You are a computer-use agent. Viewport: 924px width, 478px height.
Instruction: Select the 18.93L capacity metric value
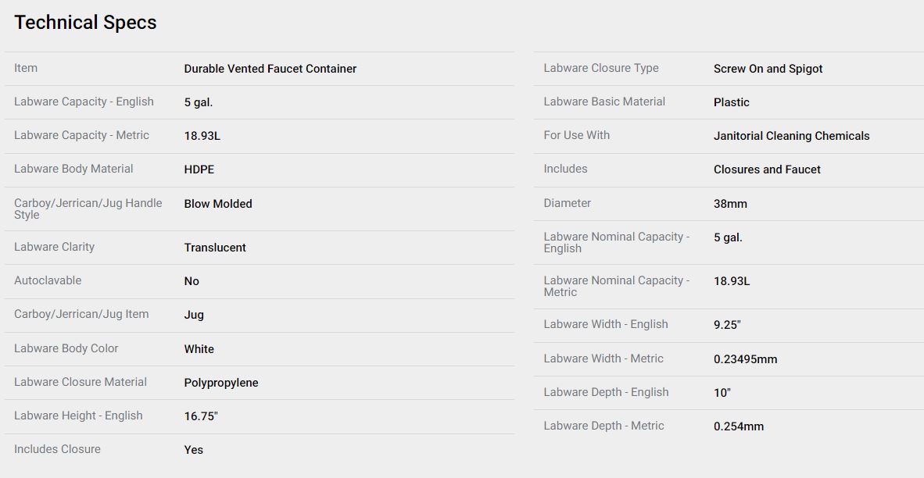[202, 136]
